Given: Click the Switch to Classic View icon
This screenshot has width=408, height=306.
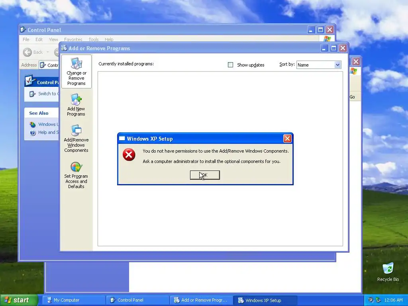Looking at the screenshot, I should [32, 94].
